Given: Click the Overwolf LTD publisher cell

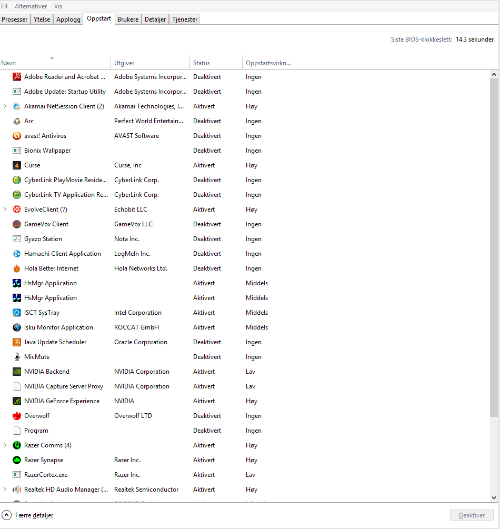Looking at the screenshot, I should [x=133, y=416].
